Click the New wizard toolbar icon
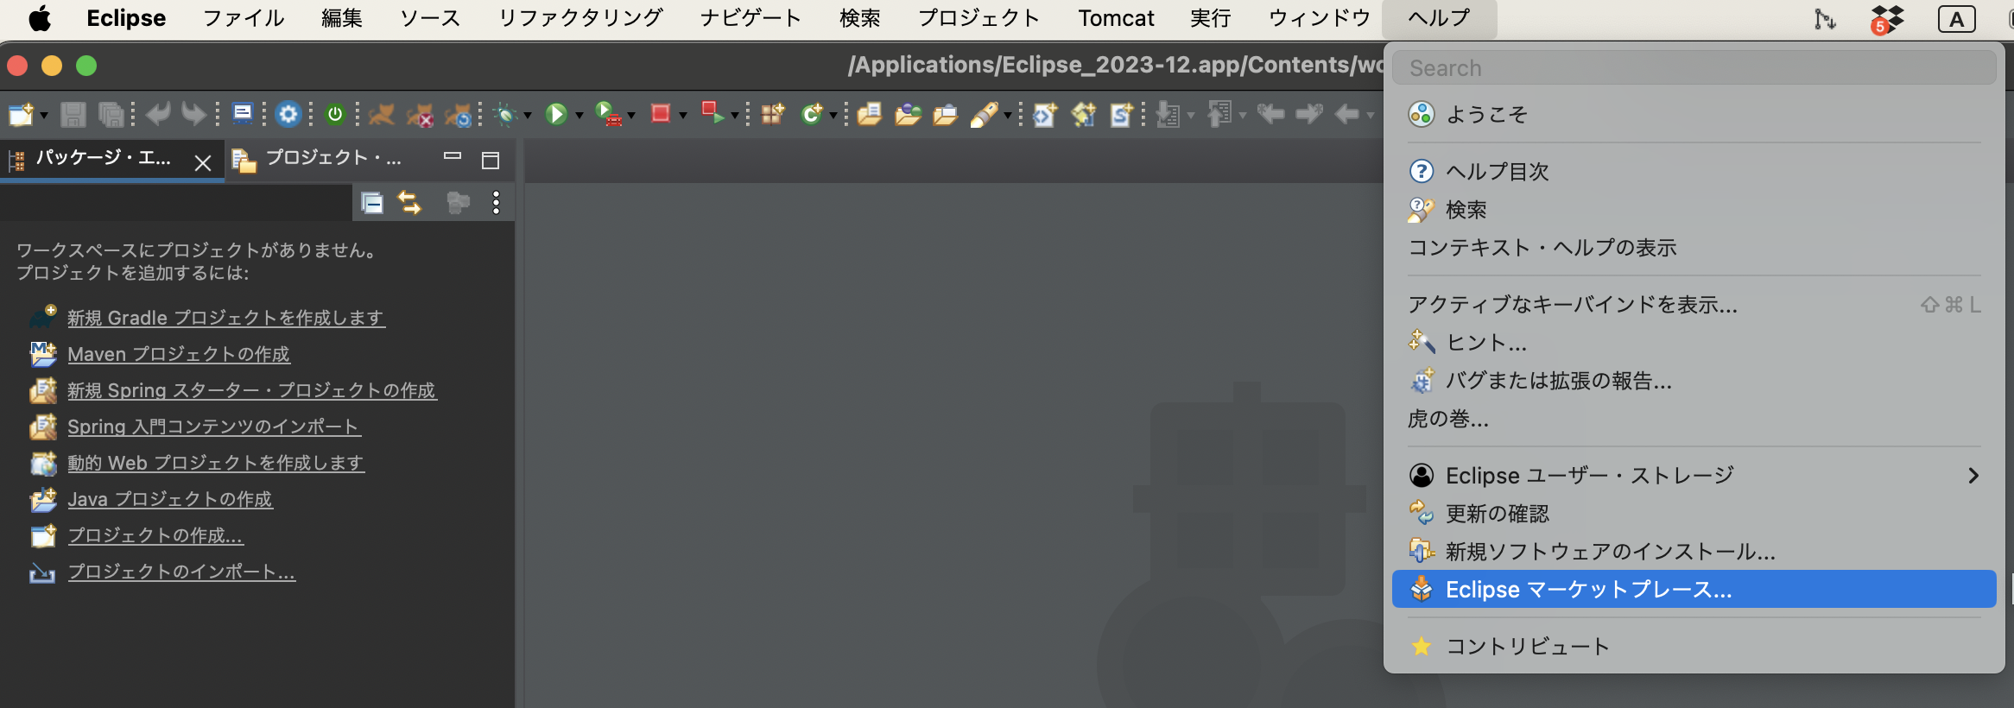 coord(20,114)
